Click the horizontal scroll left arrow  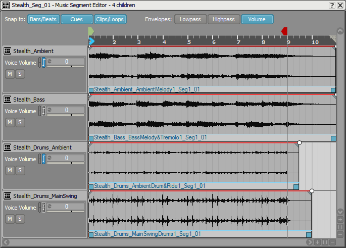pos(7,242)
